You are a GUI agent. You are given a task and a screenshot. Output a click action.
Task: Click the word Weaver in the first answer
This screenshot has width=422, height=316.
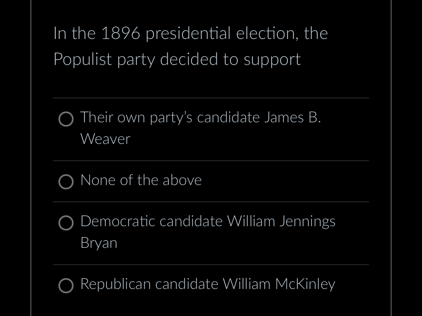[105, 139]
